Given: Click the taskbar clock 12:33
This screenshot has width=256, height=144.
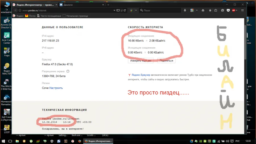Looking at the screenshot, I should point(248,141).
